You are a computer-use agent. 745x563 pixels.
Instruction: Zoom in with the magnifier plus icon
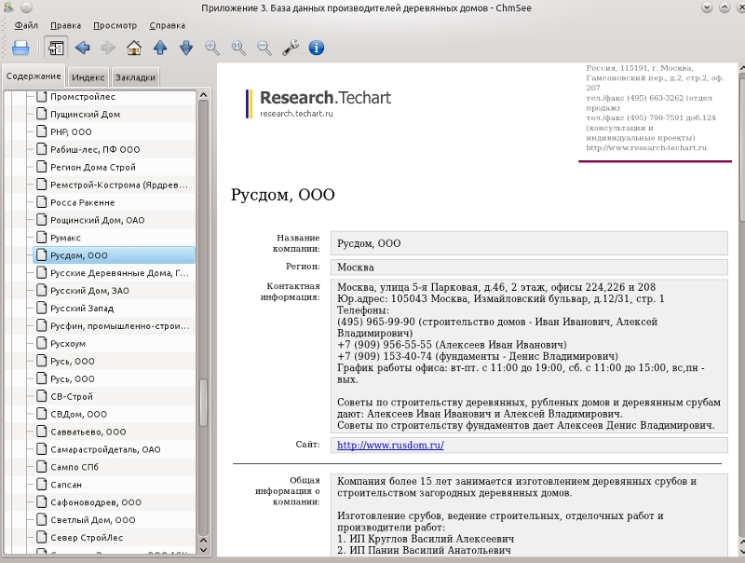(x=212, y=48)
